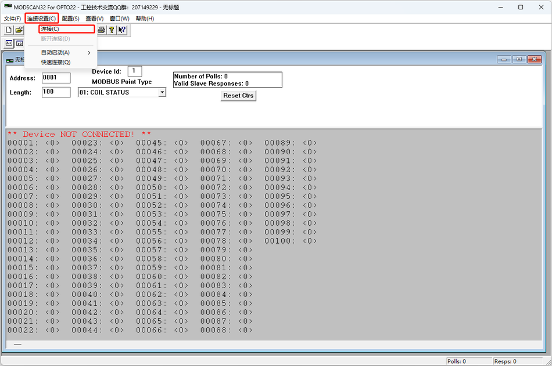
Task: Expand the 自动启动(A) submenu arrow
Action: point(89,53)
